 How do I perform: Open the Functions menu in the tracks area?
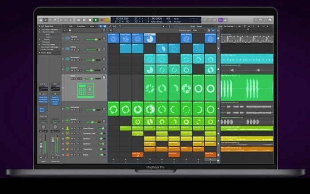(81, 26)
